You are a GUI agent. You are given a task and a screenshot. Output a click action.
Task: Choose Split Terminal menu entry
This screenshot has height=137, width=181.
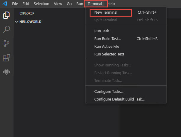tap(126, 20)
